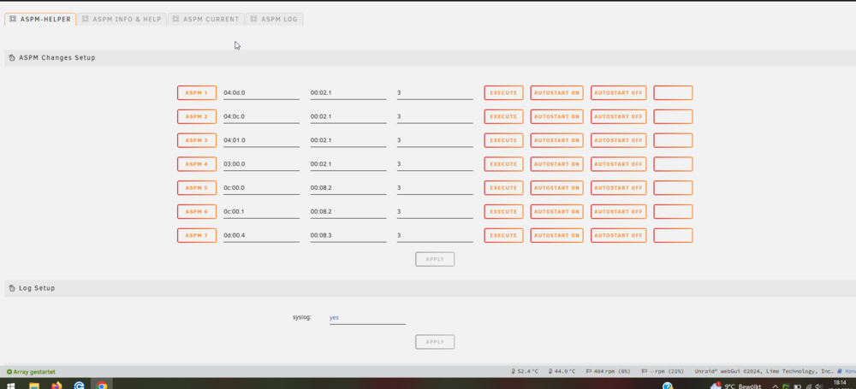Viewport: 856px width, 389px height.
Task: Apply the Log Setup settings
Action: (x=435, y=342)
